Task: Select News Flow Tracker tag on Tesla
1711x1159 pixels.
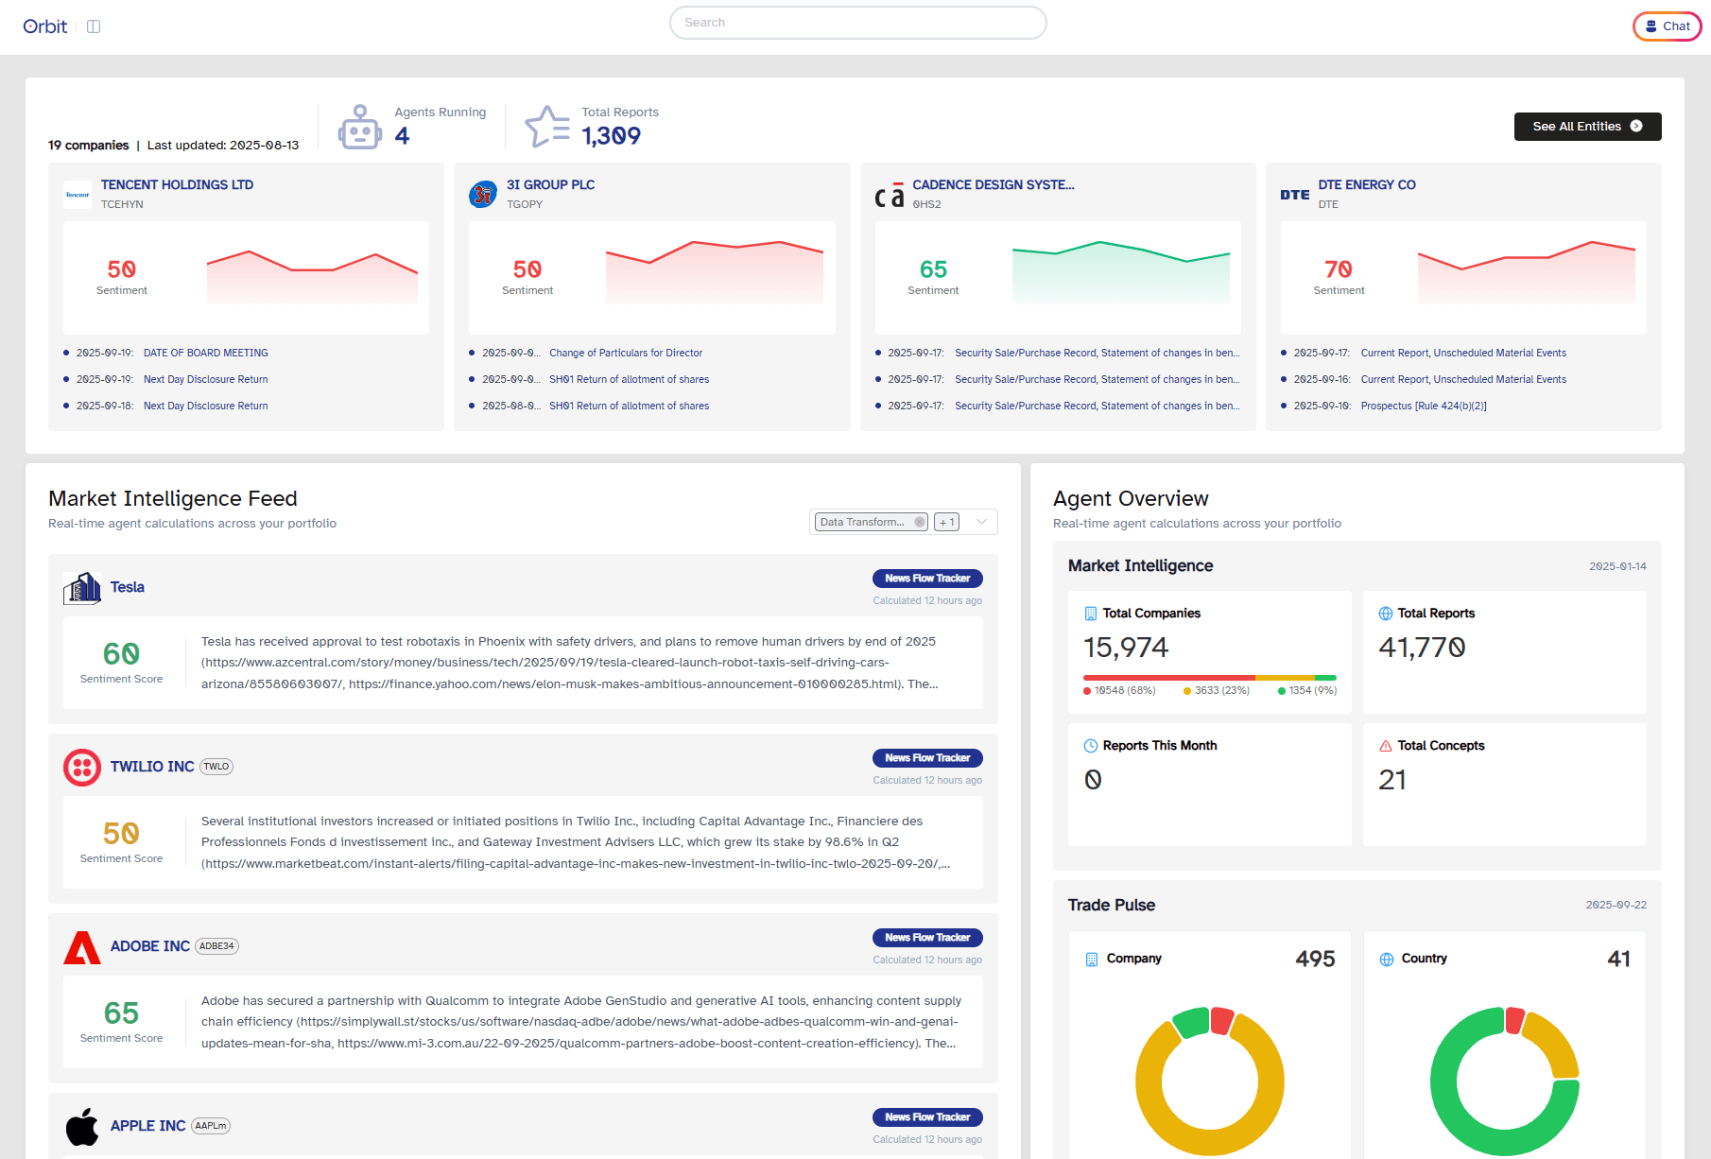Action: (x=927, y=579)
